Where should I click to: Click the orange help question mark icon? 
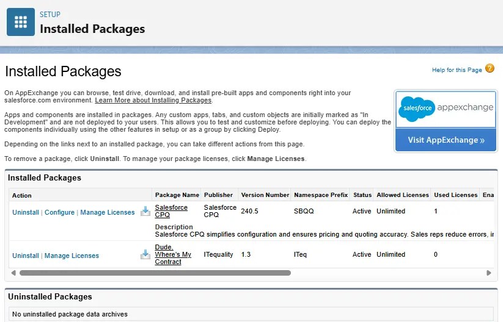[x=490, y=68]
